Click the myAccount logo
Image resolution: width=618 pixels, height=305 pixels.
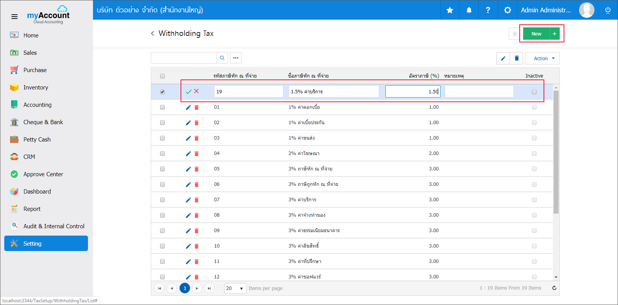[48, 15]
